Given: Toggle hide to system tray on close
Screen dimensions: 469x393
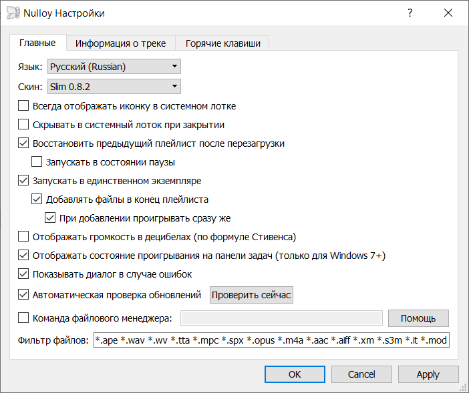Looking at the screenshot, I should 23,124.
